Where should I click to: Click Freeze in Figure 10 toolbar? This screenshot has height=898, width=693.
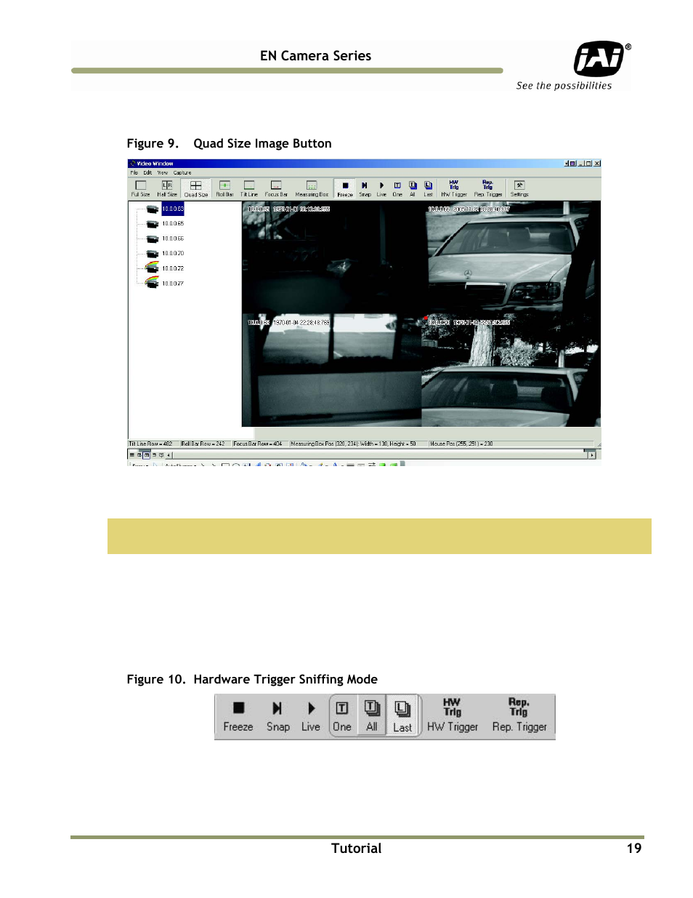238,717
